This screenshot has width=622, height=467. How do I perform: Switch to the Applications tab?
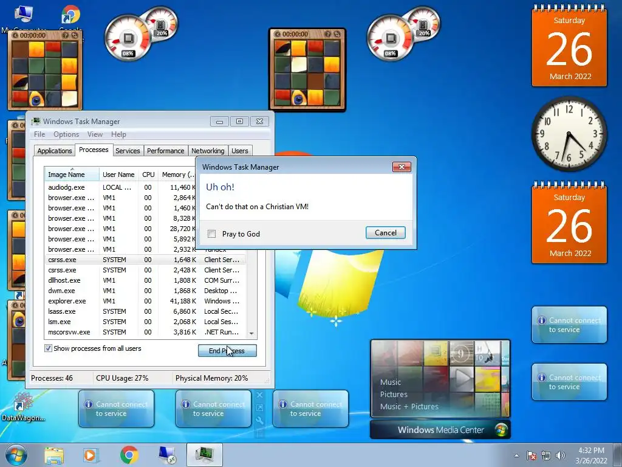(x=55, y=151)
